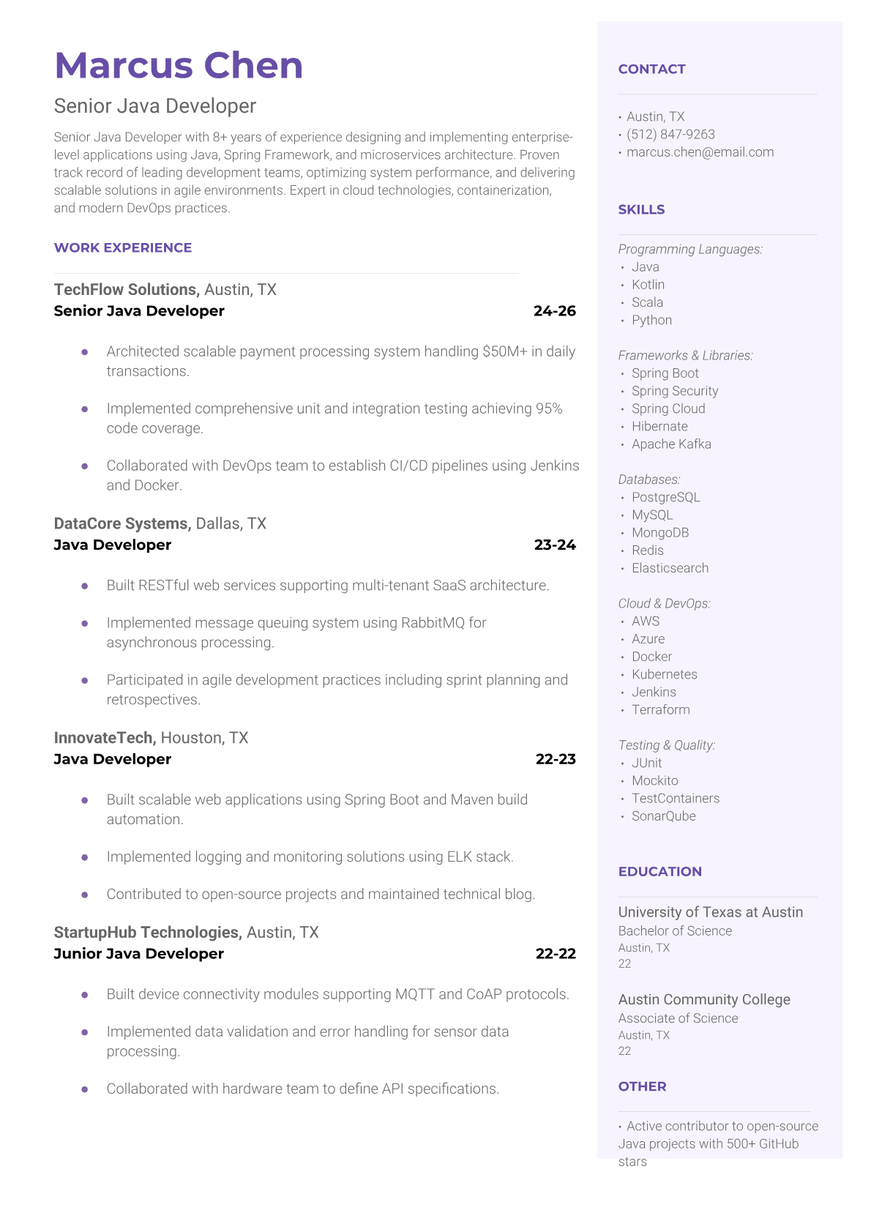The height and width of the screenshot is (1232, 871).
Task: Click the Cloud & DevOps subheading
Action: (x=664, y=604)
